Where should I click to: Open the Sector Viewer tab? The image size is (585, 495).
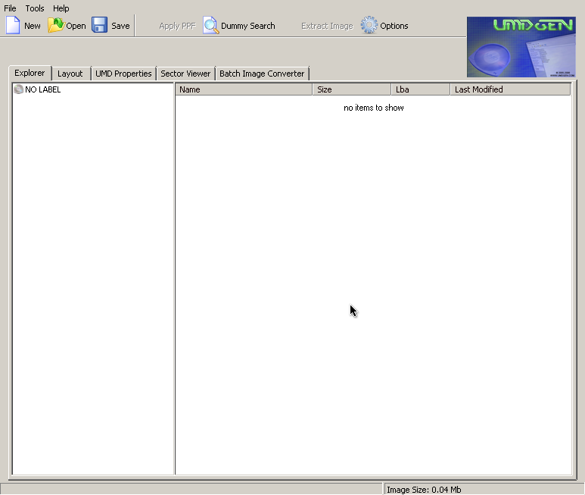[x=185, y=74]
